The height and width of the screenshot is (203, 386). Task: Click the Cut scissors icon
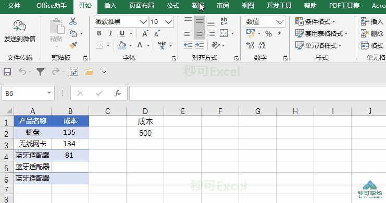coord(73,21)
